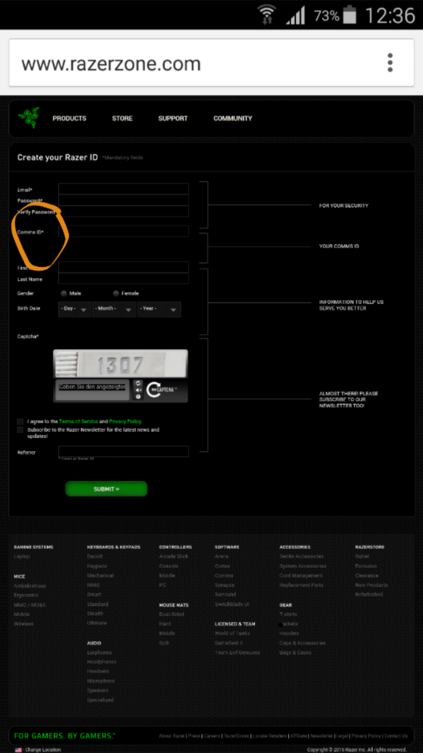Viewport: 423px width, 753px height.
Task: Open the World of Tanks footer link
Action: pyautogui.click(x=232, y=633)
